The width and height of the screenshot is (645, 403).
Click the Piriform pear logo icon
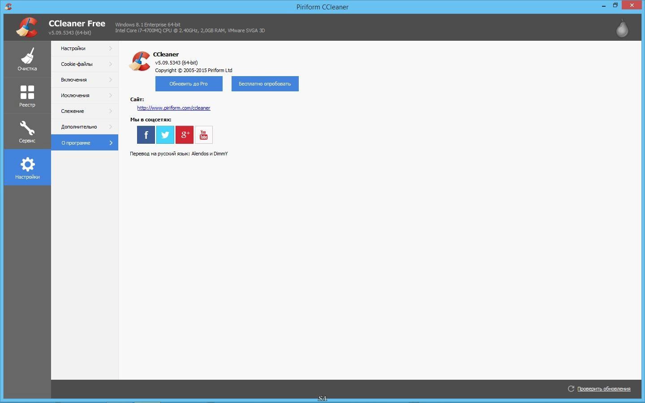click(622, 28)
